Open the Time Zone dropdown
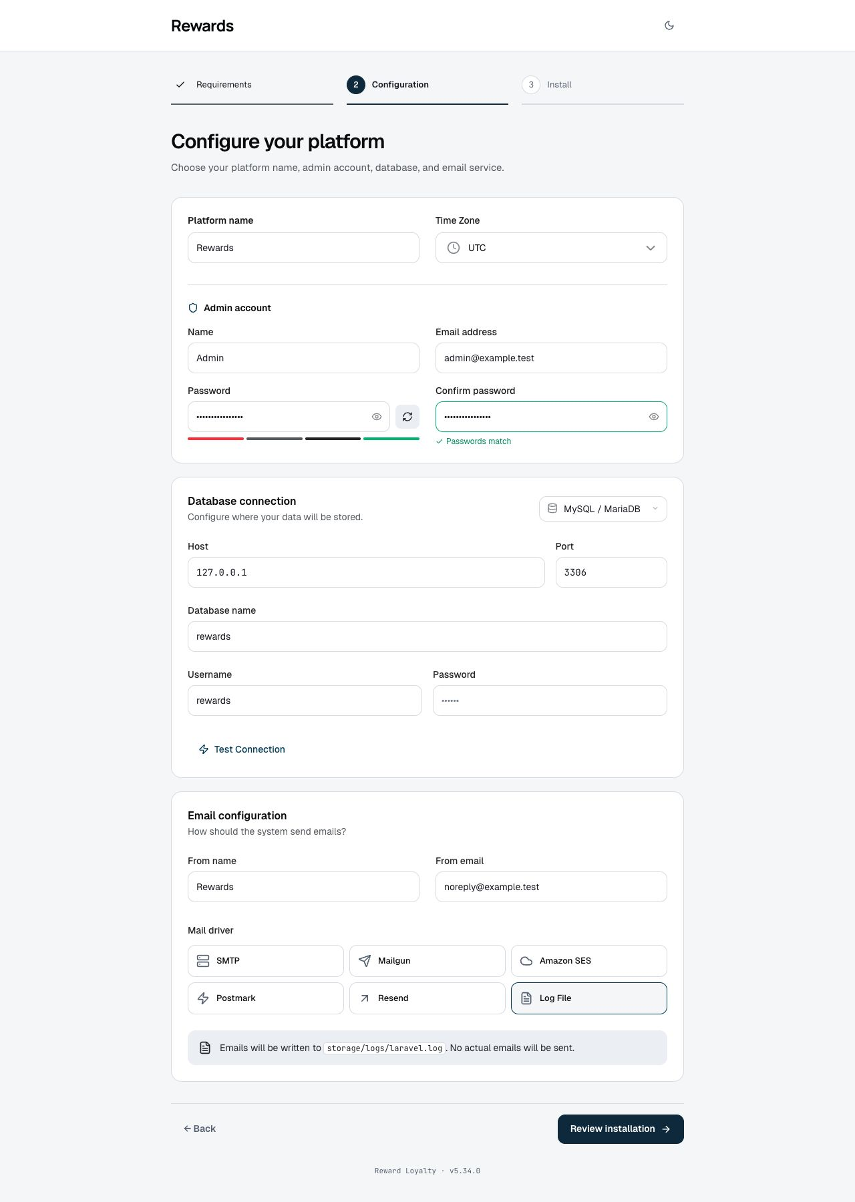This screenshot has width=855, height=1202. pos(551,248)
